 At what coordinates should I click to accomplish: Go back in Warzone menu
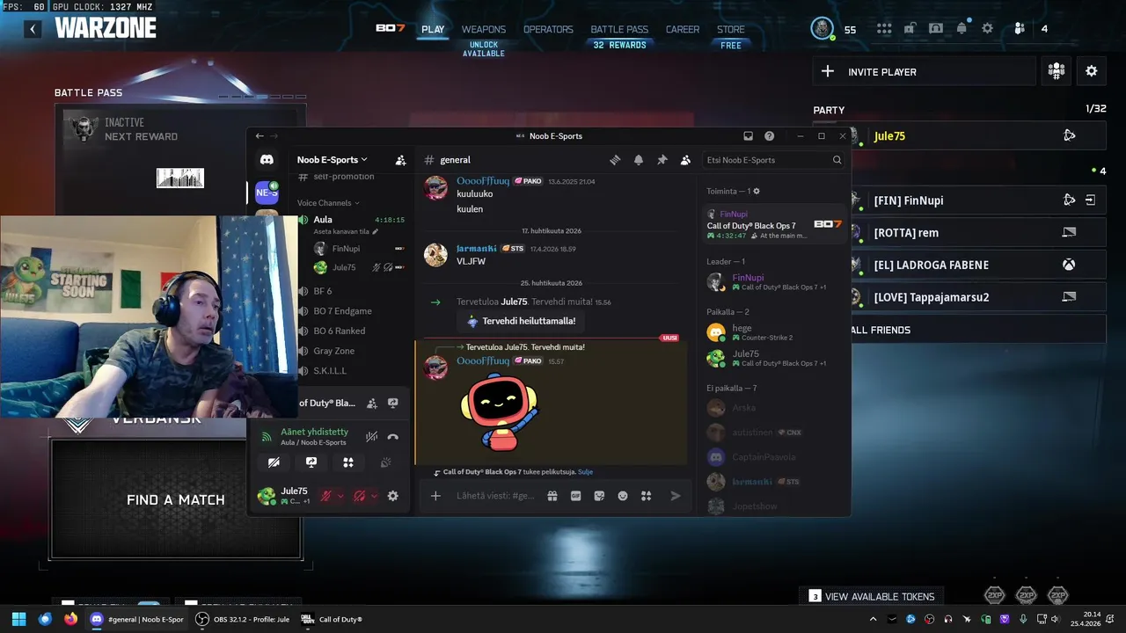[x=33, y=29]
